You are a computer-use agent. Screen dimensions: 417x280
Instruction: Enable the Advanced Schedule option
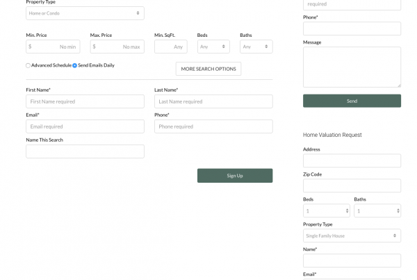tap(28, 65)
